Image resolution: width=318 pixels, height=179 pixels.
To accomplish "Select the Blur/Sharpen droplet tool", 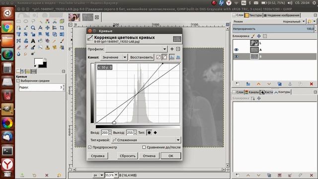I will point(18,54).
